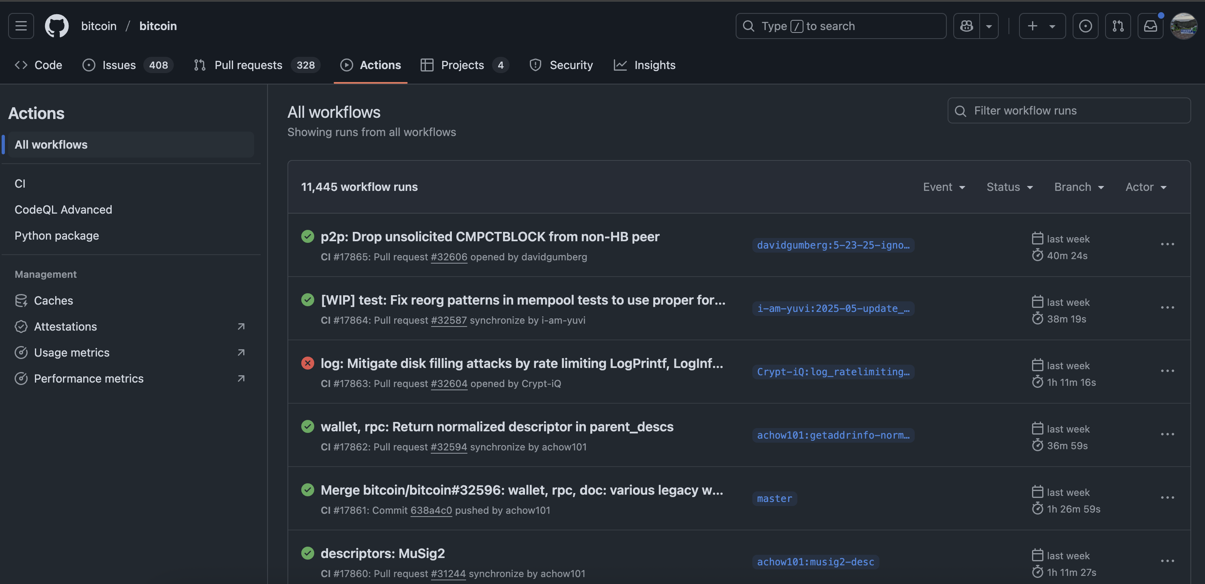Switch to the Code tab
Viewport: 1205px width, 584px height.
pyautogui.click(x=38, y=65)
